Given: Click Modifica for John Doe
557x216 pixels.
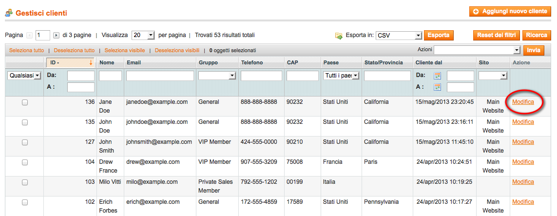Looking at the screenshot, I should (x=523, y=122).
